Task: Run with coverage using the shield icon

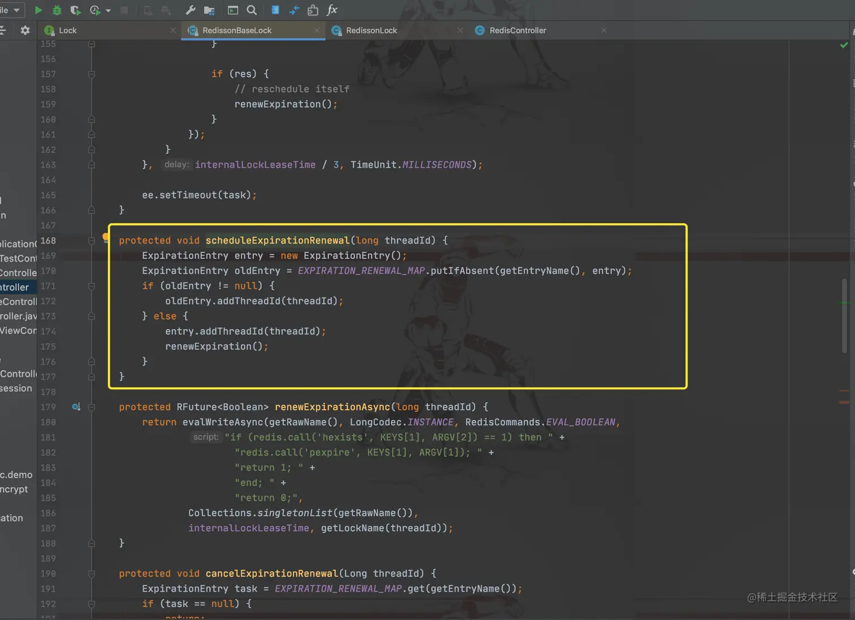Action: click(x=75, y=10)
